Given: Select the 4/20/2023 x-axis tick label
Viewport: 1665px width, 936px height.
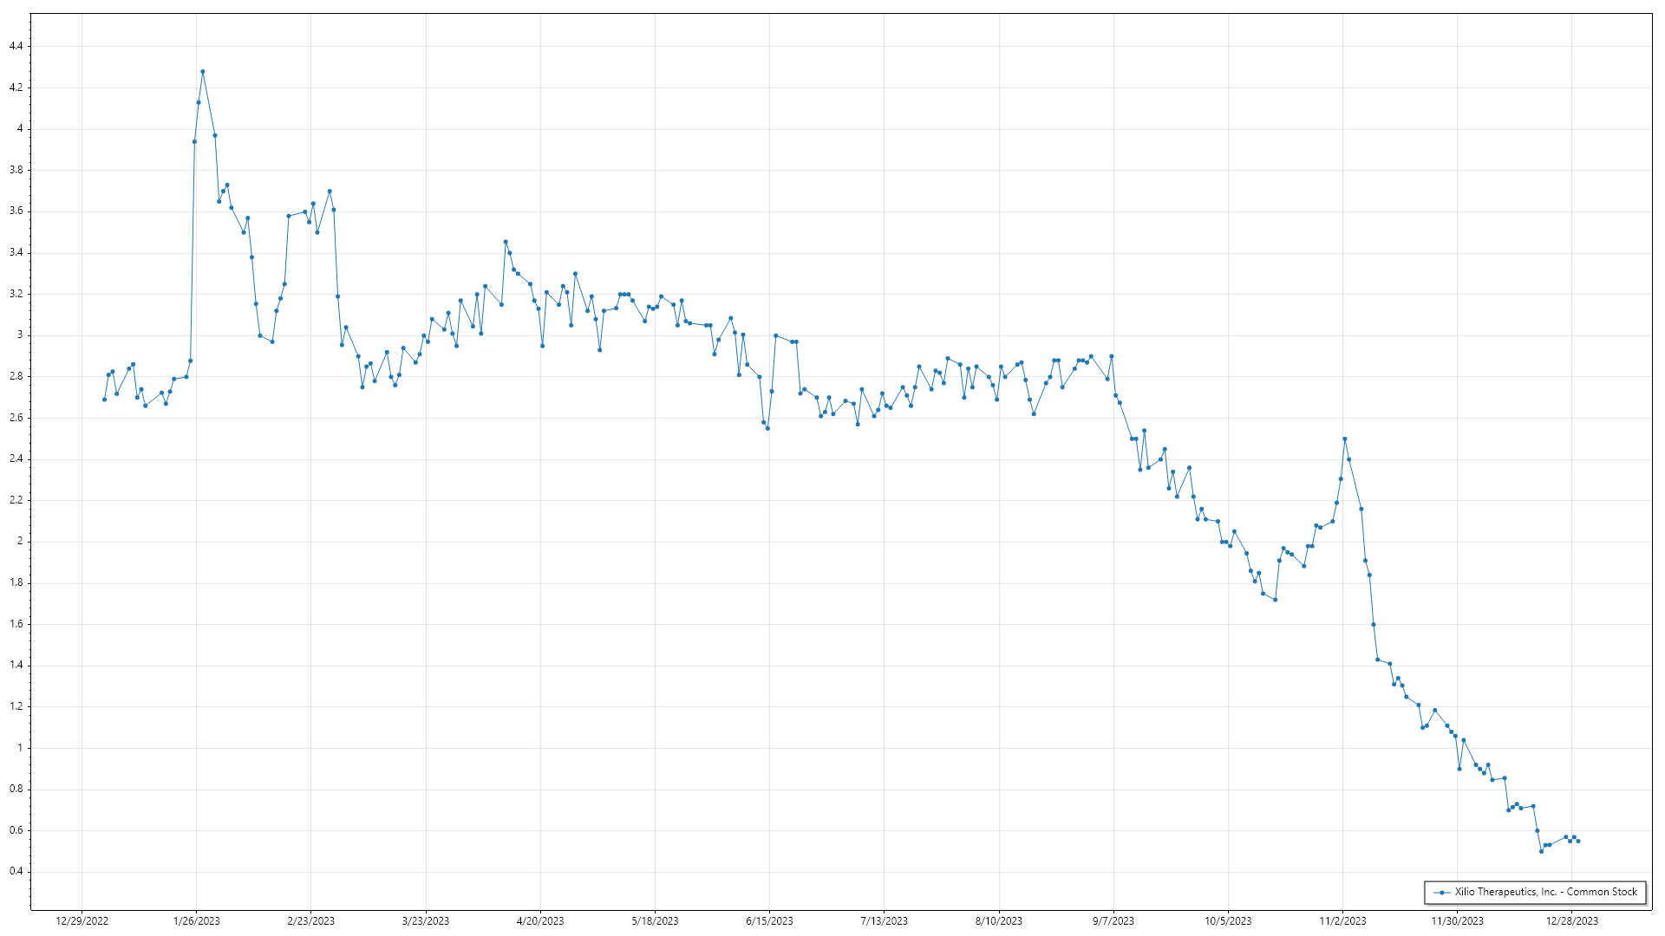Looking at the screenshot, I should [x=540, y=921].
